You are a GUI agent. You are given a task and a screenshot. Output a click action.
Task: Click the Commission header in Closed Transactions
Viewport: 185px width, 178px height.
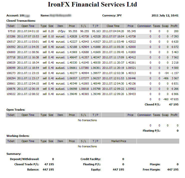point(144,26)
